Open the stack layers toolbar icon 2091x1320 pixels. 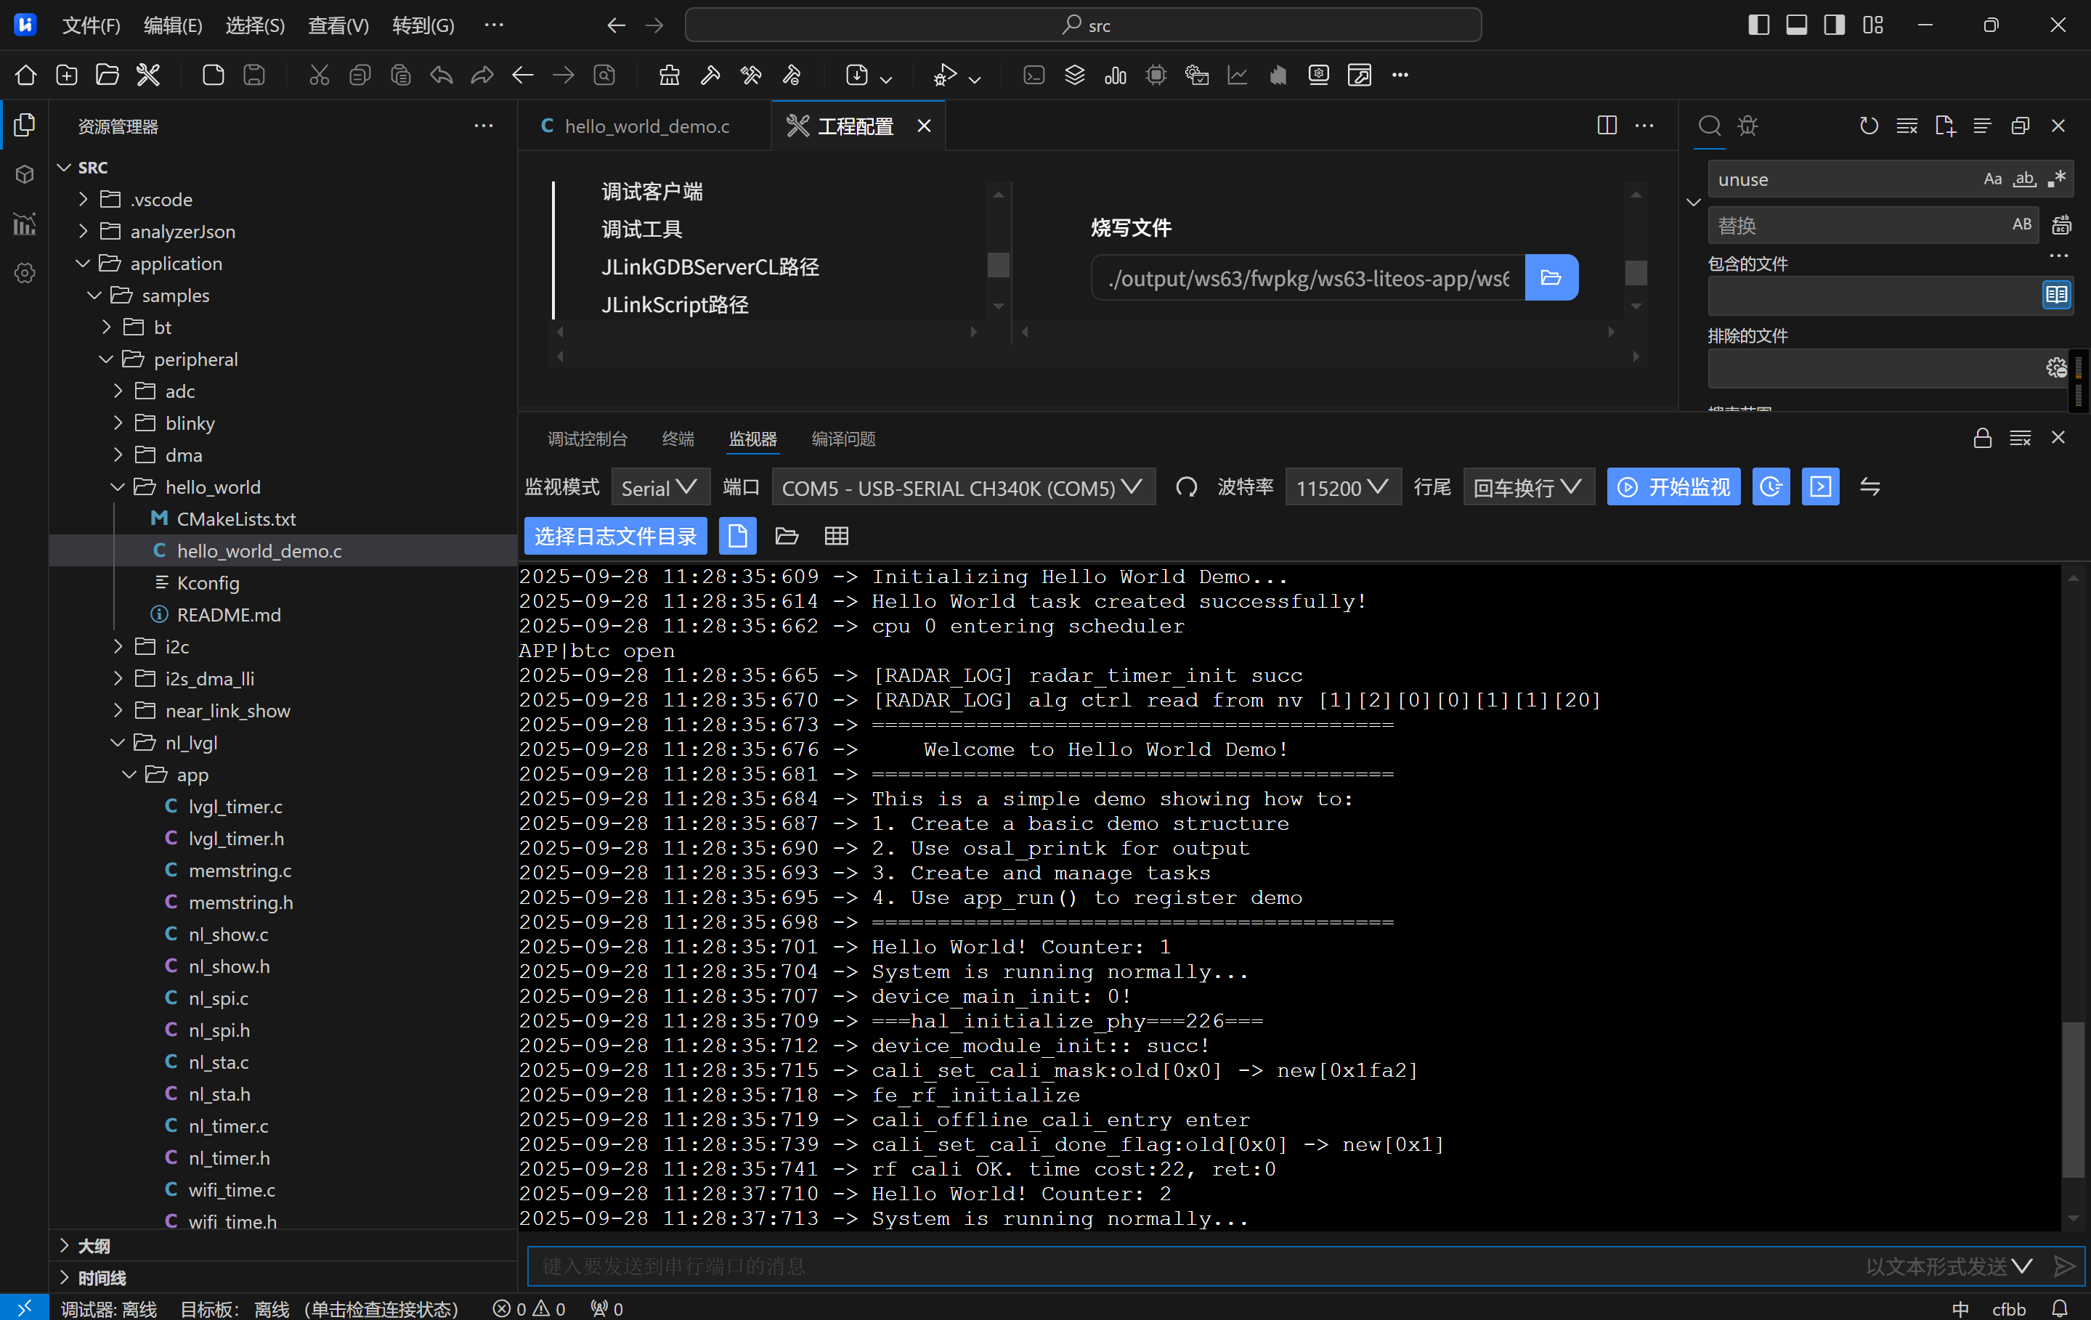pos(1075,76)
